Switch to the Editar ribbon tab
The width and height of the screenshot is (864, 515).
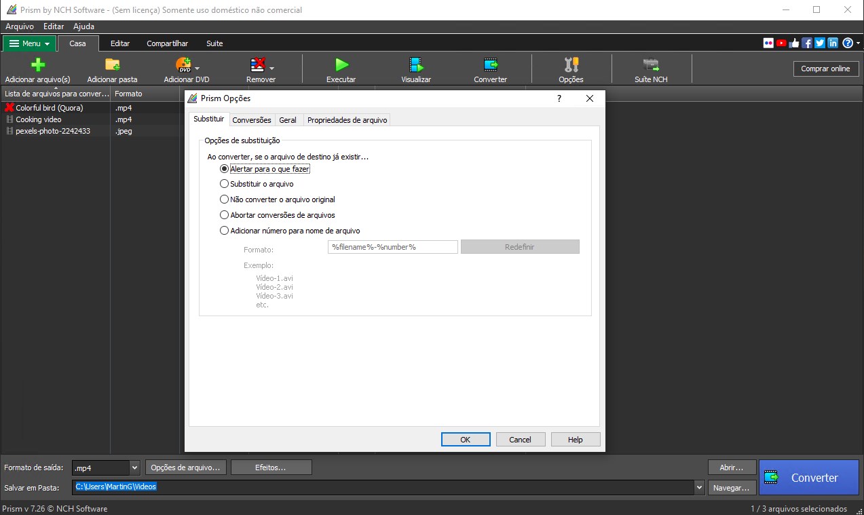[x=120, y=43]
